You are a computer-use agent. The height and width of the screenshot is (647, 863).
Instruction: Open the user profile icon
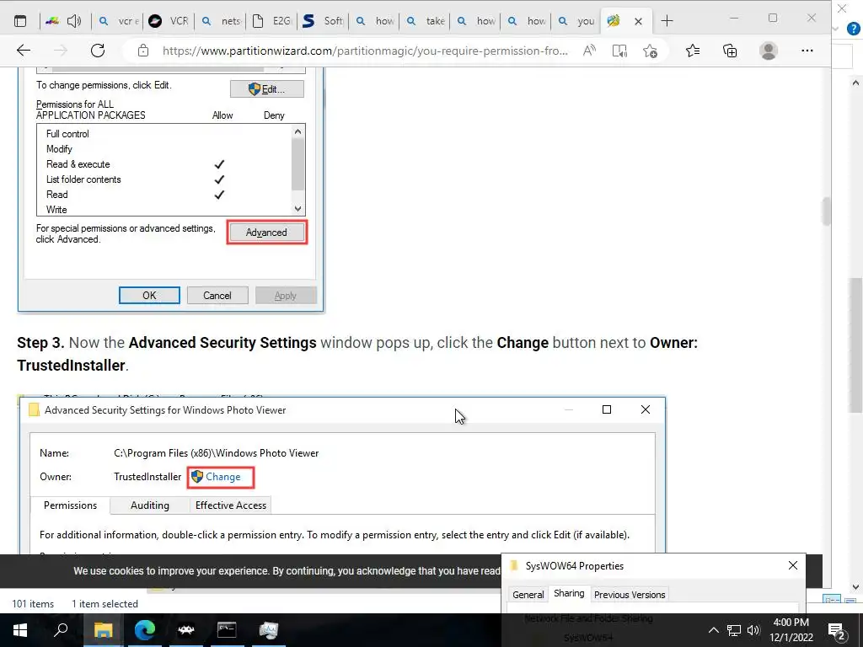(769, 51)
